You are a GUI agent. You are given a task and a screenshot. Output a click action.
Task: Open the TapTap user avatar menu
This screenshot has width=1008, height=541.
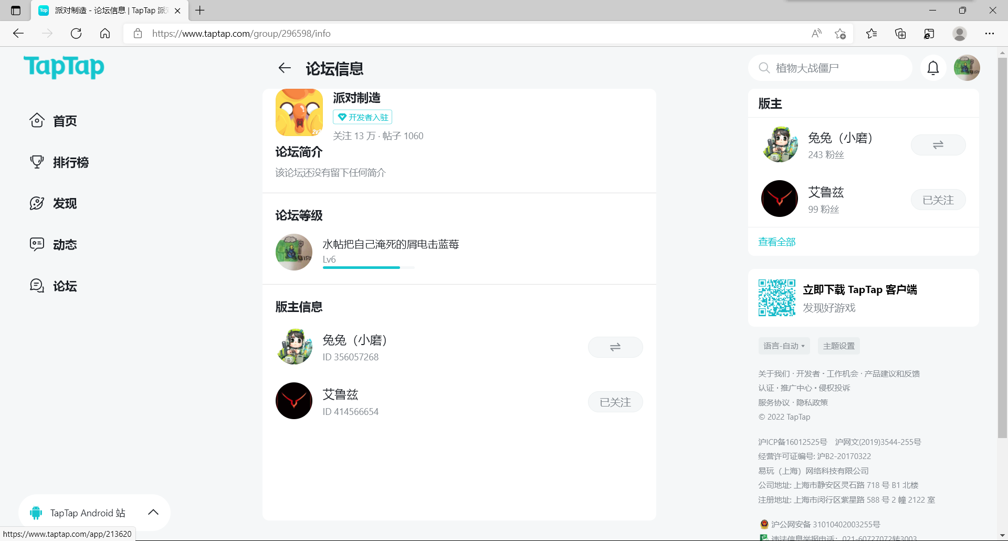coord(967,68)
